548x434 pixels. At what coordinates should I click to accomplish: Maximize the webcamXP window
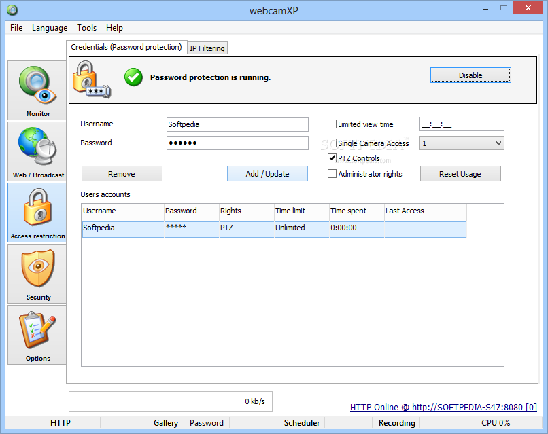tap(504, 7)
